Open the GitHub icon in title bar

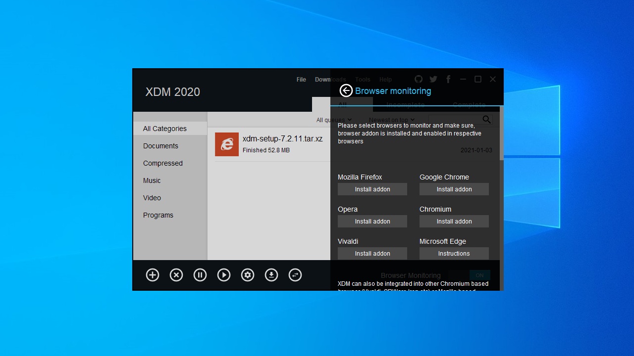(419, 79)
